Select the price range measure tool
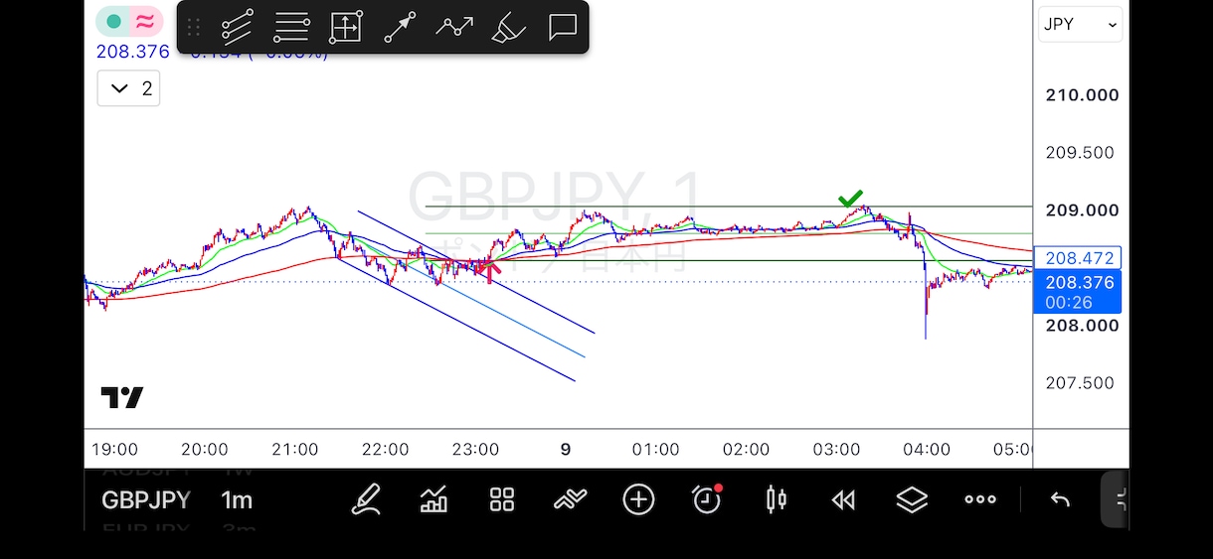The height and width of the screenshot is (559, 1213). pos(345,27)
